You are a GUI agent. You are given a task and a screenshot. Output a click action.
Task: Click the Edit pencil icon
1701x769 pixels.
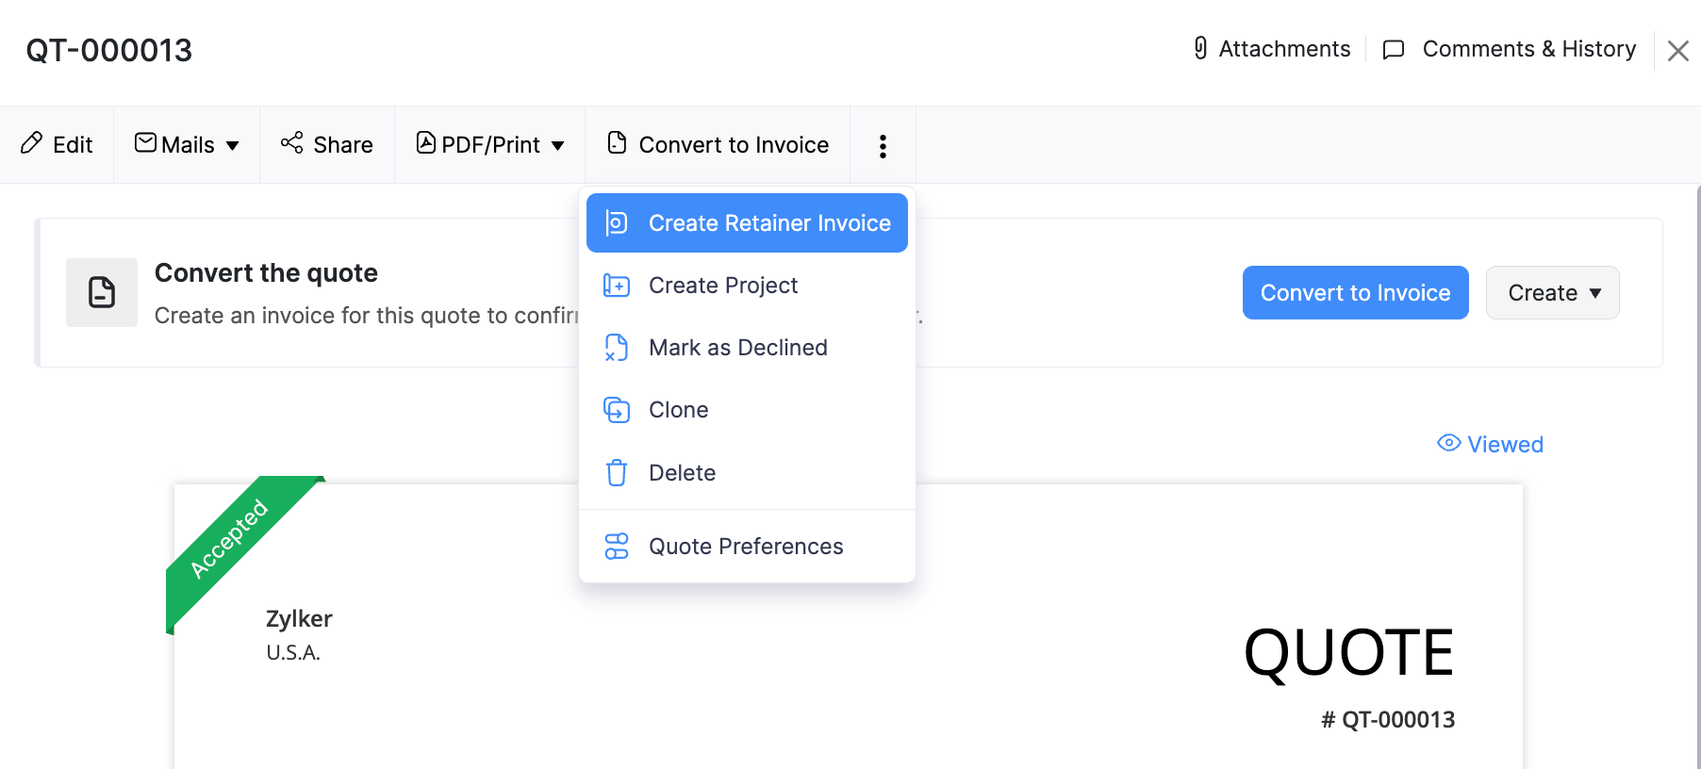[32, 144]
